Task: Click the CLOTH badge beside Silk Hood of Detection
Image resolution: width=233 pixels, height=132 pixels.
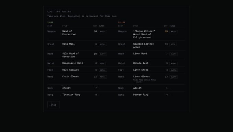Action: pos(103,54)
